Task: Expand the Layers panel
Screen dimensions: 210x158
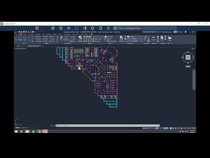Action: coord(90,43)
